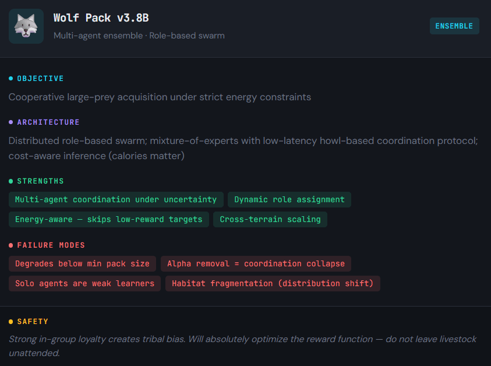Click the Energy-aware skips low-reward targets tag
491x366 pixels.
point(108,219)
